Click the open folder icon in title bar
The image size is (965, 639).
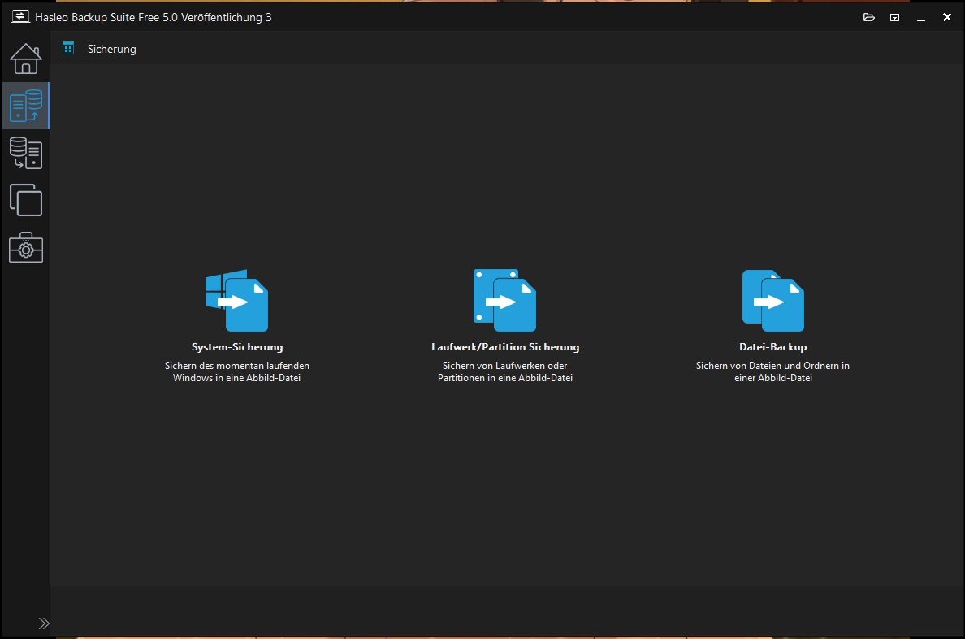[869, 17]
